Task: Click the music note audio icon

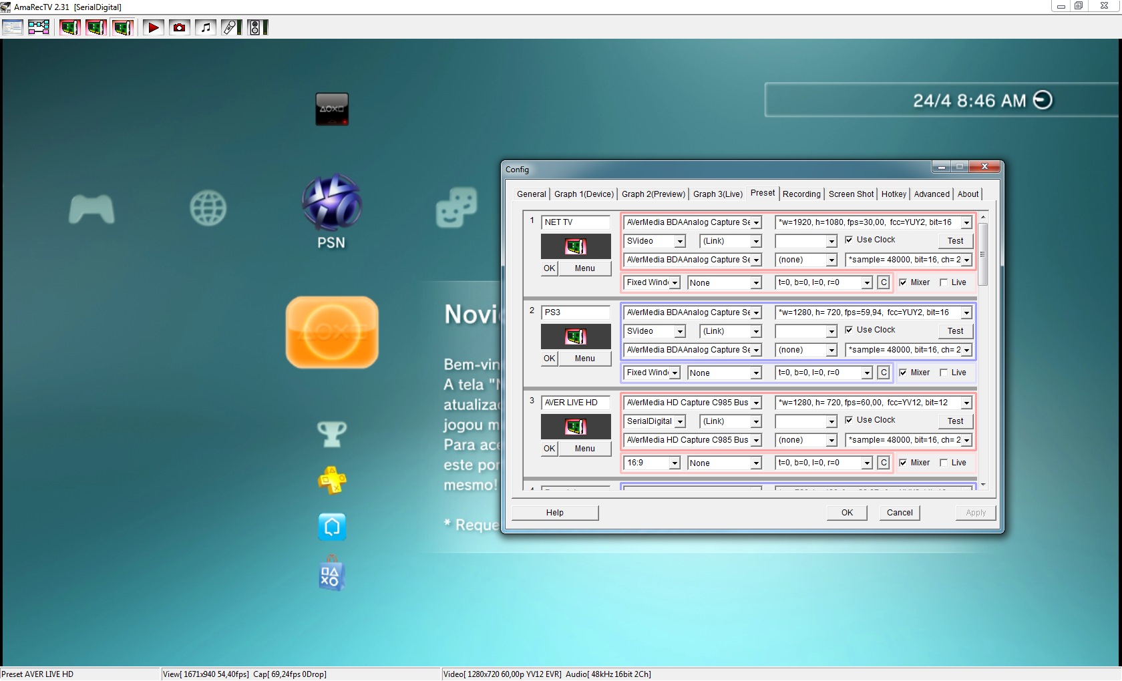Action: 206,27
